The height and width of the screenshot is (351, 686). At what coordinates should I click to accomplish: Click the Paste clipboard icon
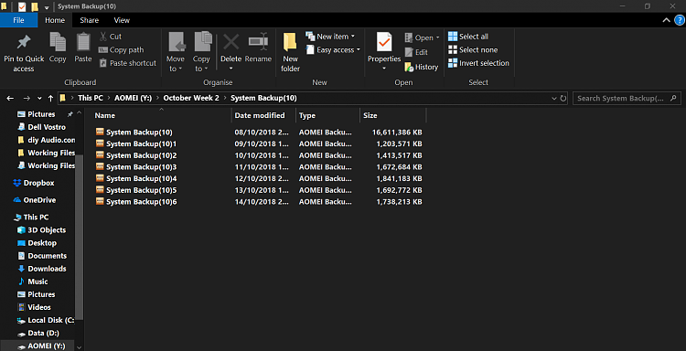pos(83,42)
